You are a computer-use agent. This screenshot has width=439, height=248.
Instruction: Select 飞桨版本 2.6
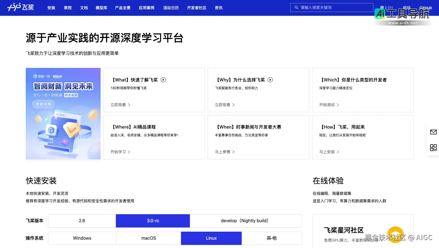coord(82,221)
